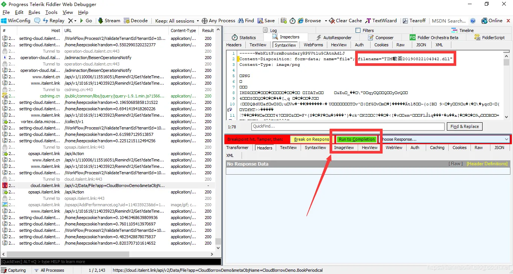The image size is (513, 274).
Task: Open the Transformer tab
Action: [237, 148]
